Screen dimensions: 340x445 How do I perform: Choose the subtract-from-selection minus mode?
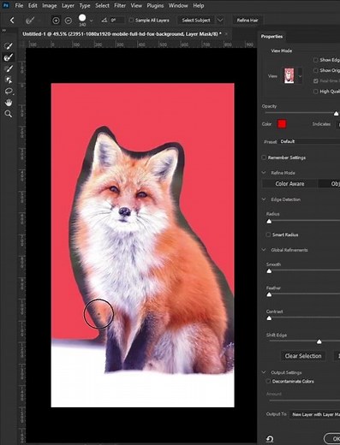coord(68,21)
